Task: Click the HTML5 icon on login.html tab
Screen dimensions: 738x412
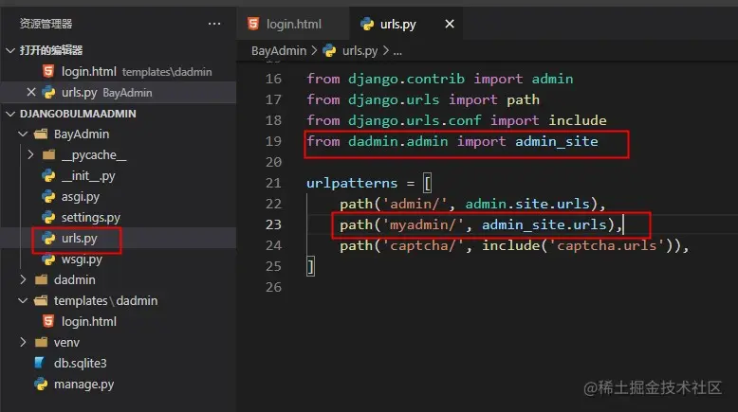Action: click(253, 24)
